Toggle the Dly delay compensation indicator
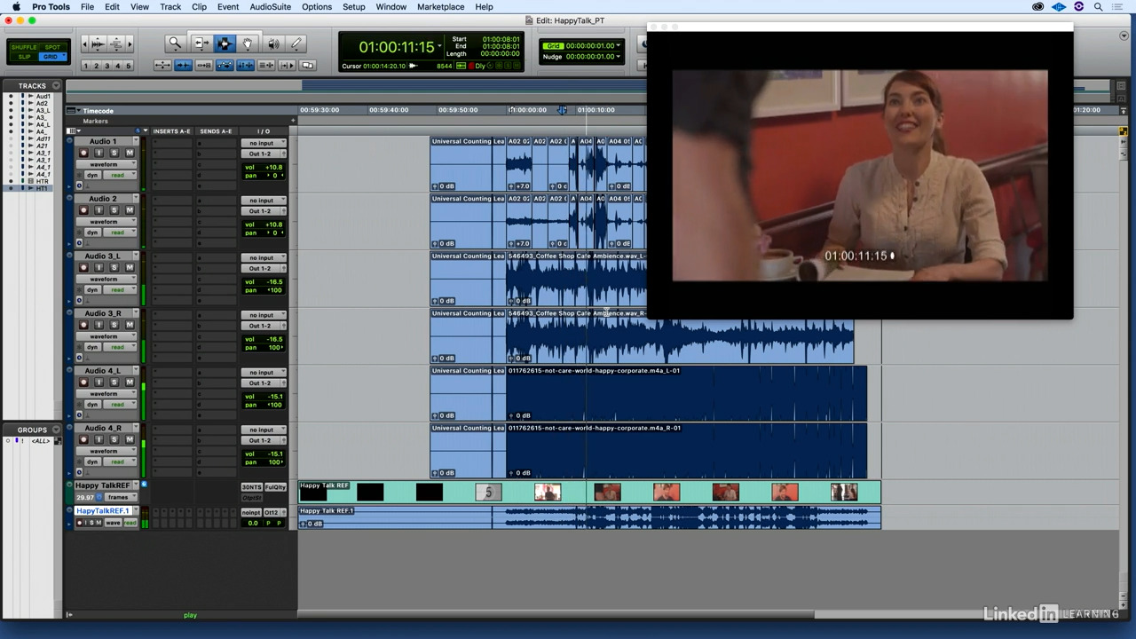Screen dimensions: 1136x639 pos(481,66)
